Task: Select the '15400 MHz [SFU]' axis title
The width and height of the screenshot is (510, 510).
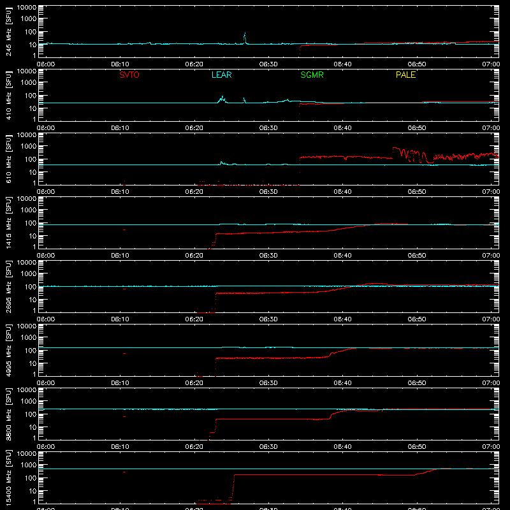Action: (x=8, y=477)
